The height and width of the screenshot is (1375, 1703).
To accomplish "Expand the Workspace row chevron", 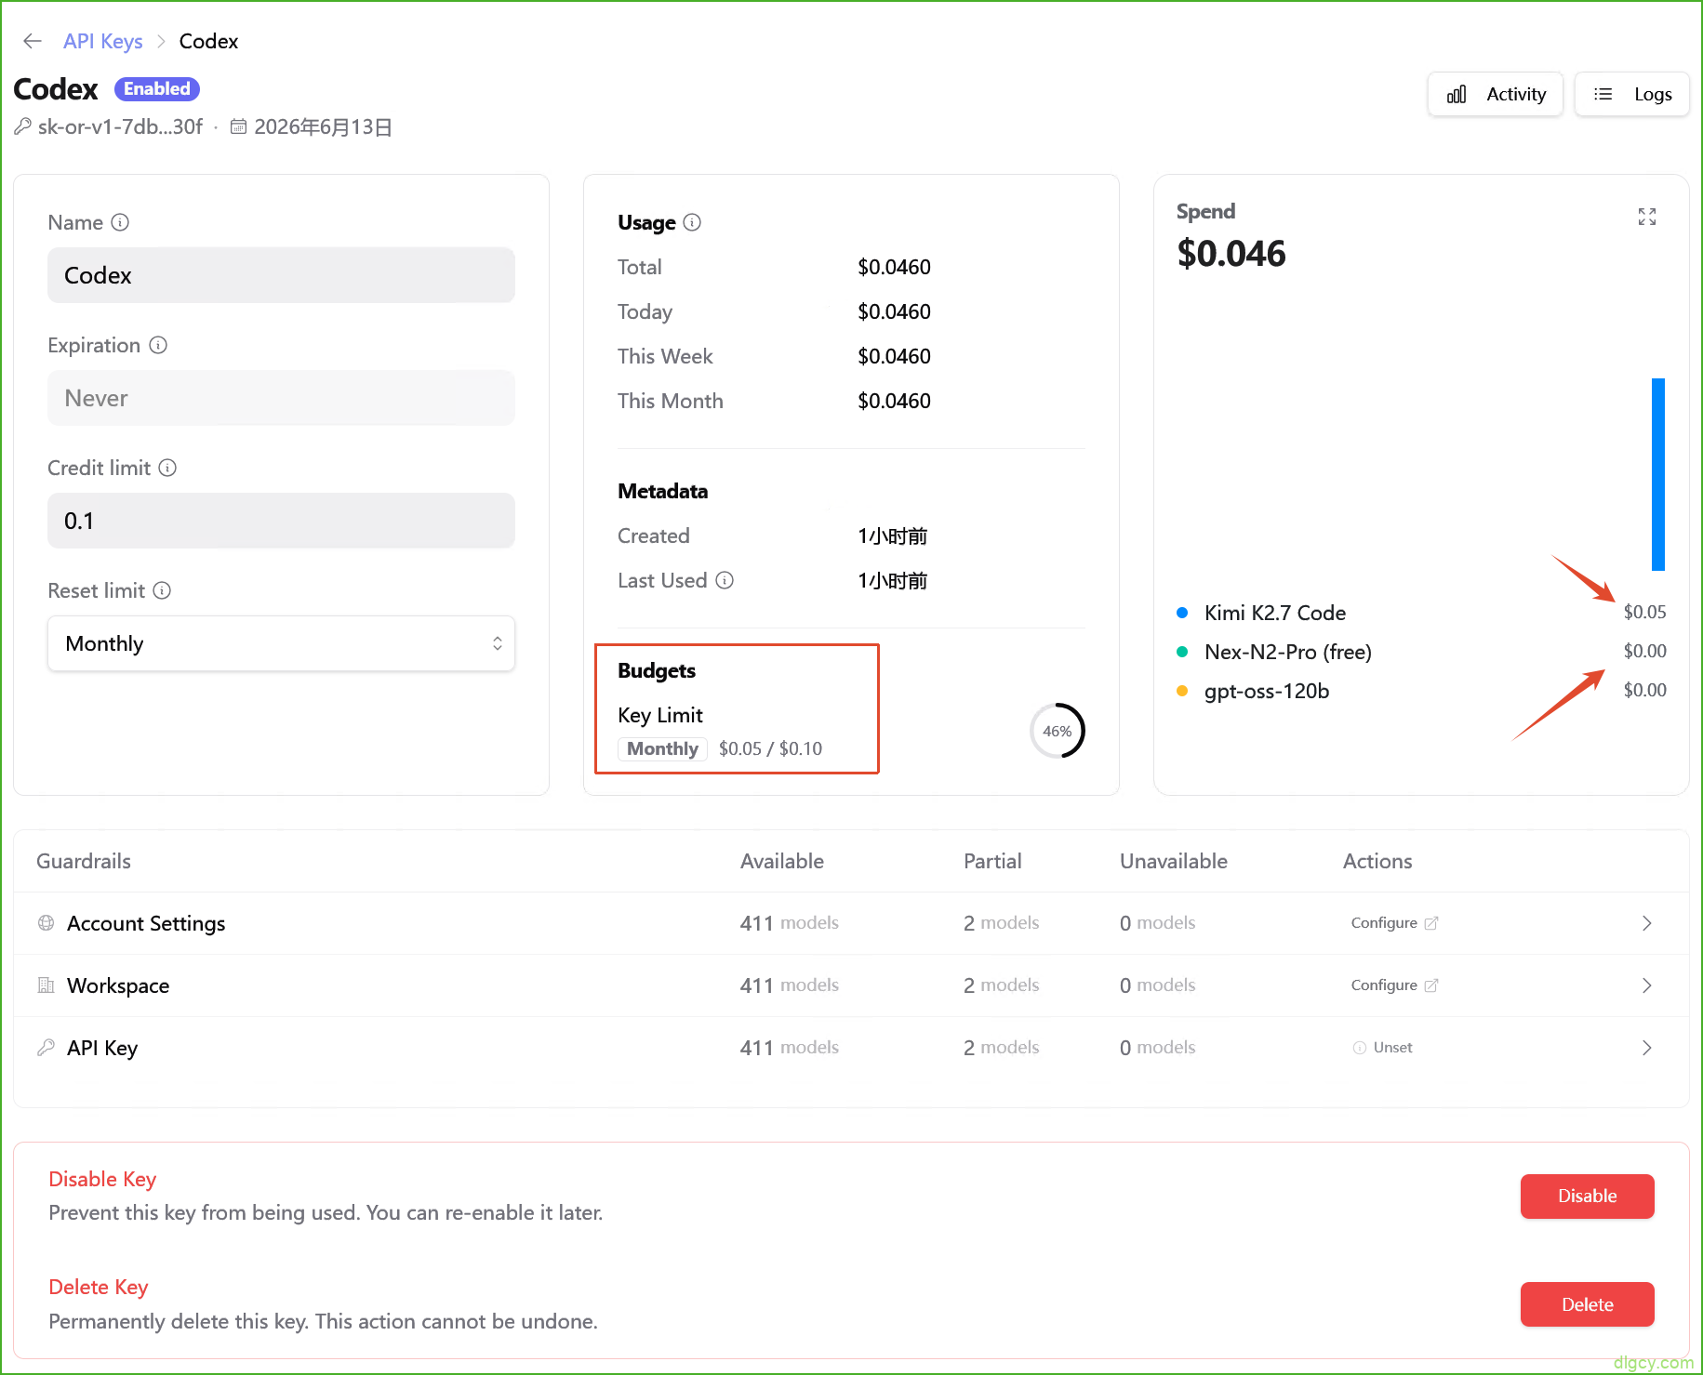I will 1646,985.
